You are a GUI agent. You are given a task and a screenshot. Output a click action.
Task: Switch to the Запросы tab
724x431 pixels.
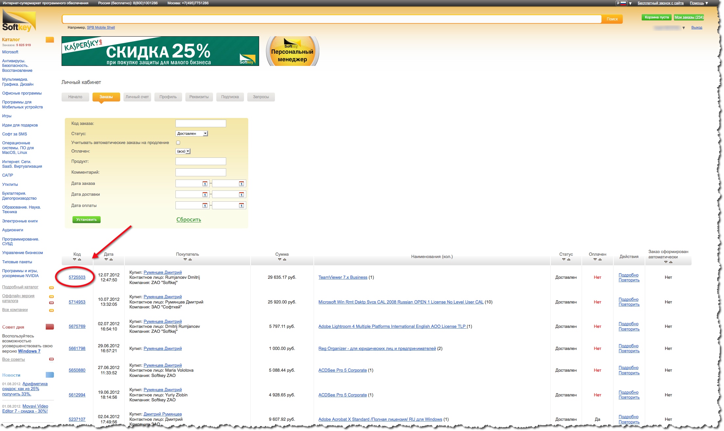(x=261, y=97)
